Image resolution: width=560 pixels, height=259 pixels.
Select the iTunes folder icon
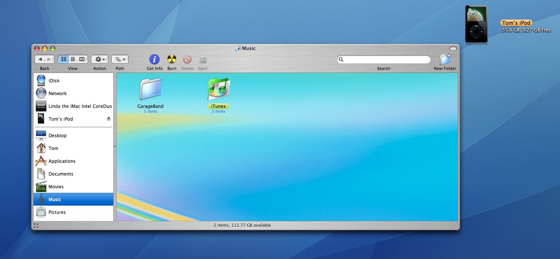pos(218,89)
